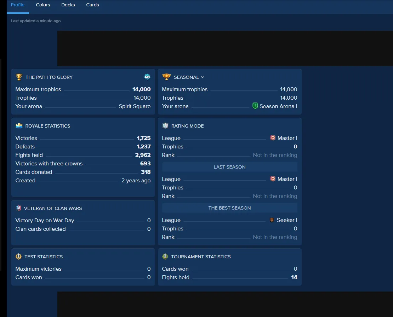Image resolution: width=393 pixels, height=317 pixels.
Task: Click the Rating Mode shield icon
Action: [x=165, y=125]
